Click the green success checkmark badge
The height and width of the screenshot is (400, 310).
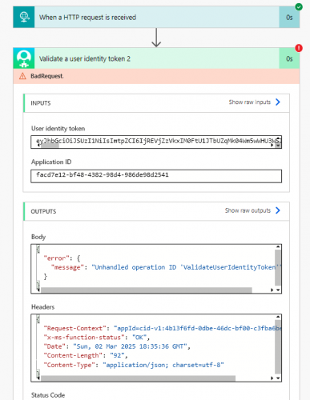click(299, 6)
